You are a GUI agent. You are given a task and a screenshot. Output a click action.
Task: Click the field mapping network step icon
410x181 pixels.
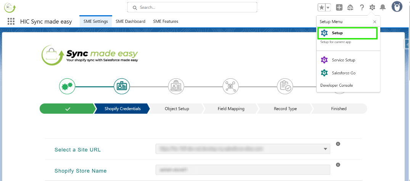pos(231,86)
